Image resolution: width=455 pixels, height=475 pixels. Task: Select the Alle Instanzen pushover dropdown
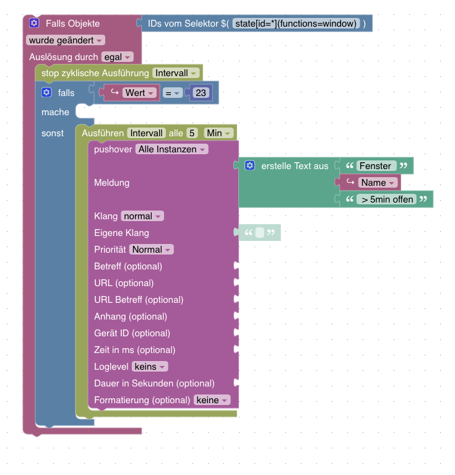pyautogui.click(x=171, y=149)
